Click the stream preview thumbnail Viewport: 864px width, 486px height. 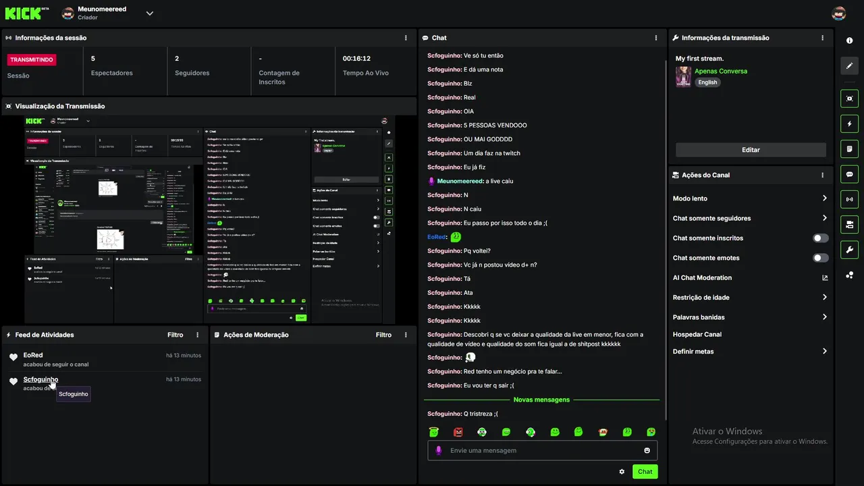[x=210, y=219]
